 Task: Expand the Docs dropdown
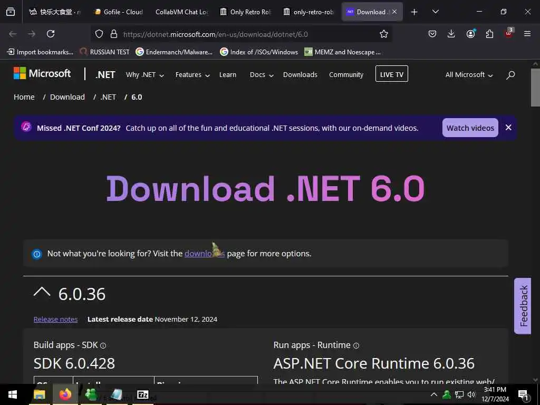(x=262, y=75)
